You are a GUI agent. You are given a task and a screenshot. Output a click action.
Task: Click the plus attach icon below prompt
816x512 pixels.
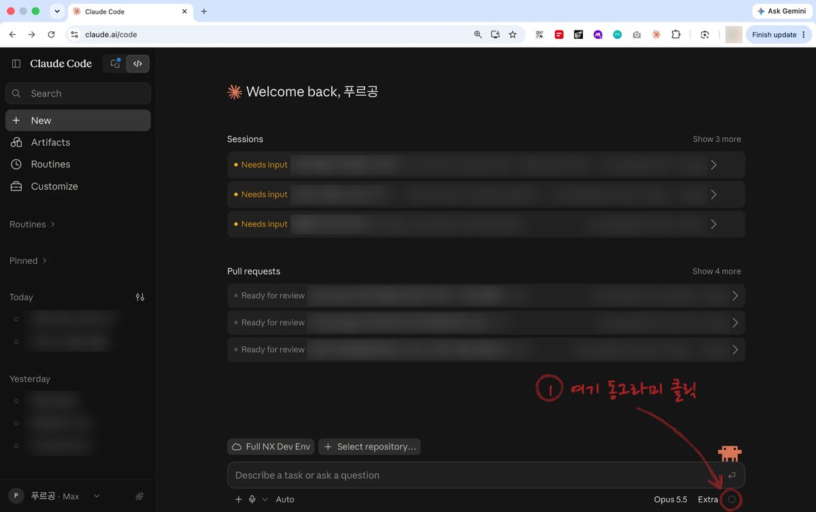[x=239, y=499]
